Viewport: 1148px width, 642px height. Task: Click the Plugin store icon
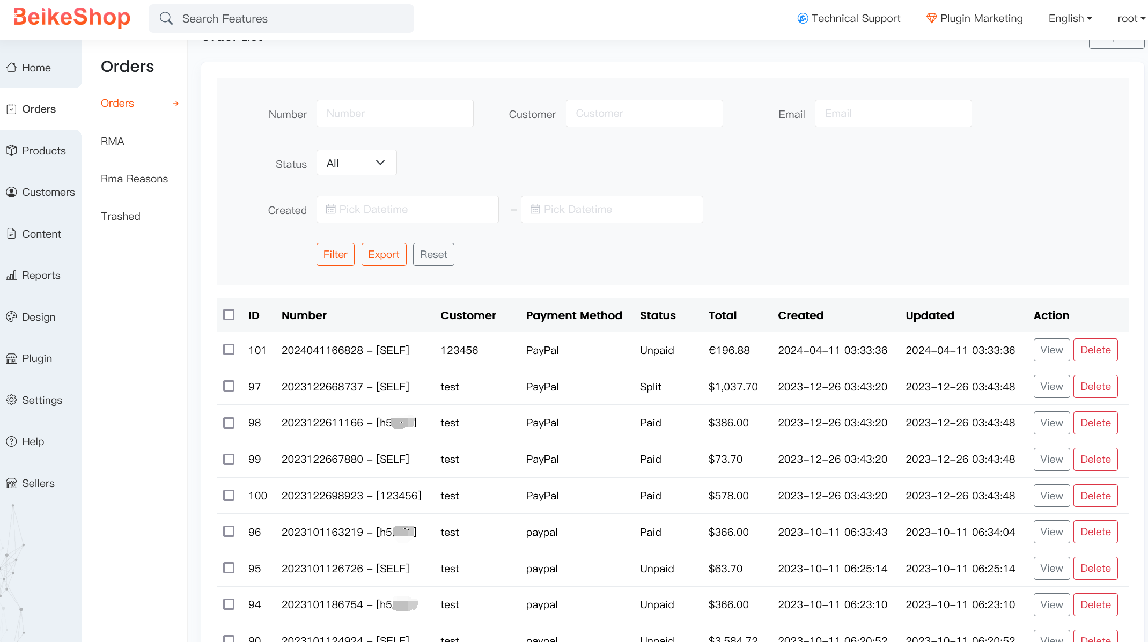pyautogui.click(x=11, y=358)
